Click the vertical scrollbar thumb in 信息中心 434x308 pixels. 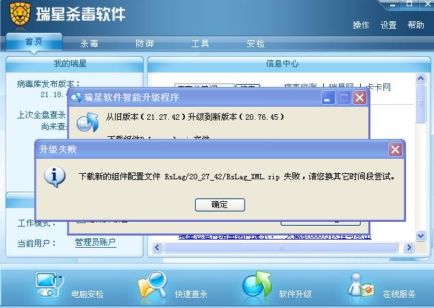421,103
